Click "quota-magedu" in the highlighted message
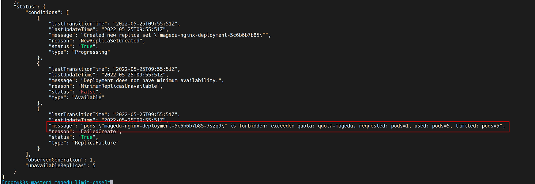Viewport: 535px width, 184px height. [336, 126]
